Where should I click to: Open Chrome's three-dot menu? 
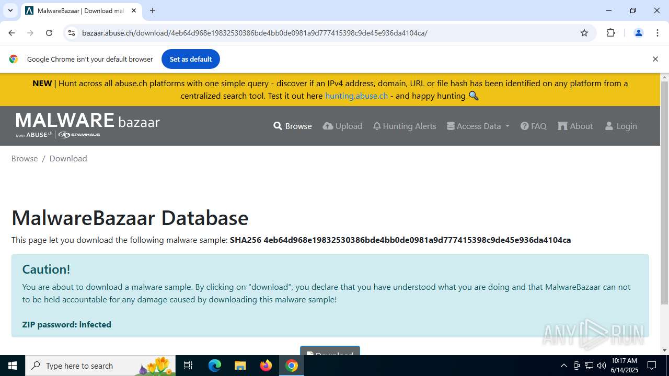click(x=658, y=33)
